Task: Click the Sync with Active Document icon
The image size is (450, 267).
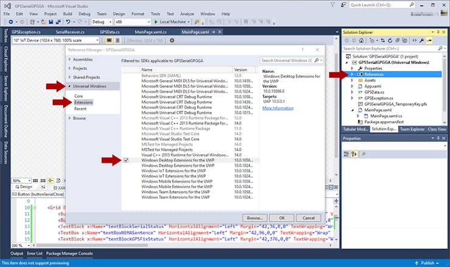Action: pyautogui.click(x=382, y=41)
